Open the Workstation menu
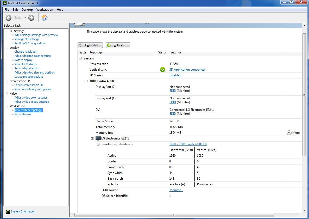This screenshot has height=219, width=309. [x=45, y=9]
